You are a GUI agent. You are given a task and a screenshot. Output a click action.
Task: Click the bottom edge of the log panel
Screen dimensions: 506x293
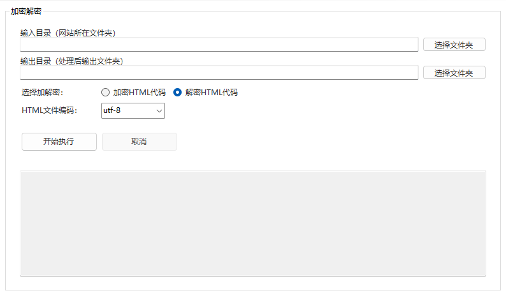(x=253, y=275)
